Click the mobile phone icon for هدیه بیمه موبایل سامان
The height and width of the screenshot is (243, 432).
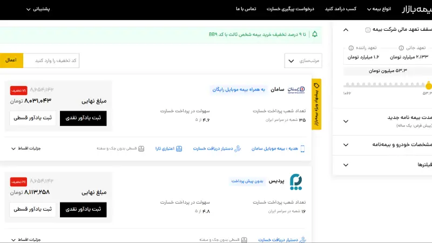click(x=302, y=149)
